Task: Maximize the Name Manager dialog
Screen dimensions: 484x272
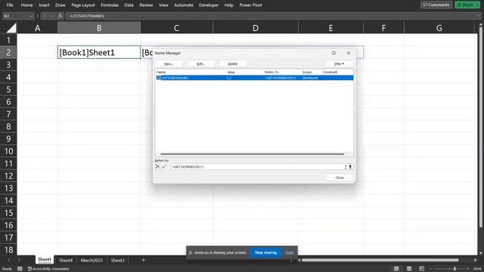Action: (334, 53)
